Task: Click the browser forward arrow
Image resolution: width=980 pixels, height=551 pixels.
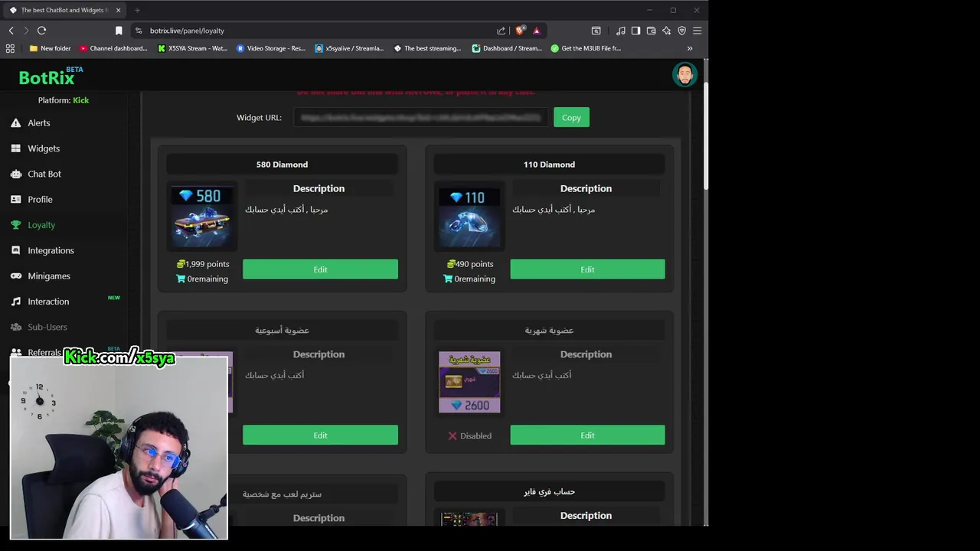Action: pyautogui.click(x=25, y=31)
